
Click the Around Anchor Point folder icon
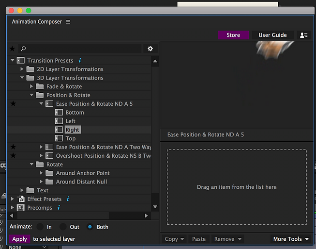(x=49, y=173)
